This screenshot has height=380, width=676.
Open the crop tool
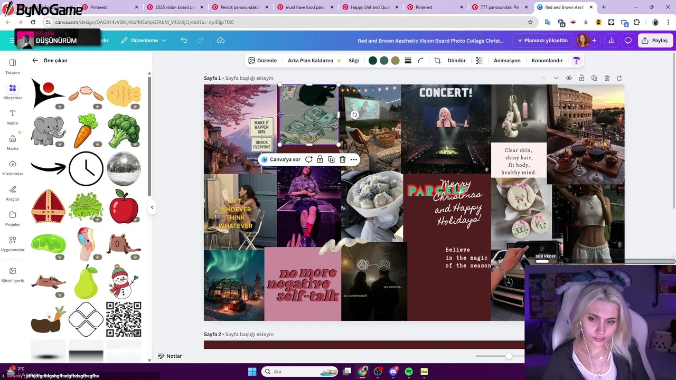point(437,61)
